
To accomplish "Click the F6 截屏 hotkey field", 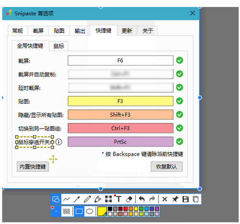I will [x=120, y=61].
